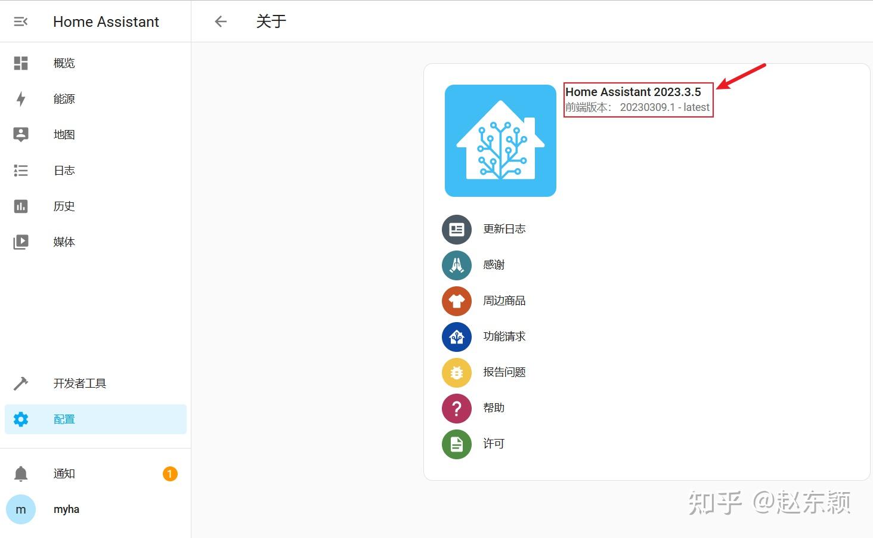Click the 配置 gear icon
This screenshot has width=873, height=538.
[21, 419]
